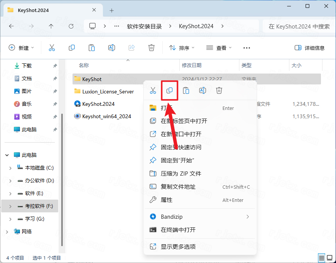Click the toolbar Cut scissors icon
Image resolution: width=336 pixels, height=263 pixels.
coord(51,48)
